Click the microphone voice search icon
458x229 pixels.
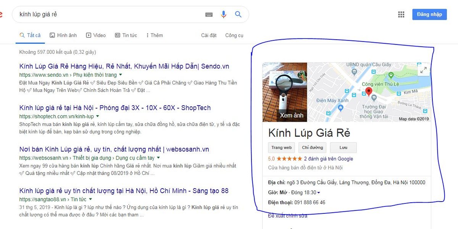(224, 15)
